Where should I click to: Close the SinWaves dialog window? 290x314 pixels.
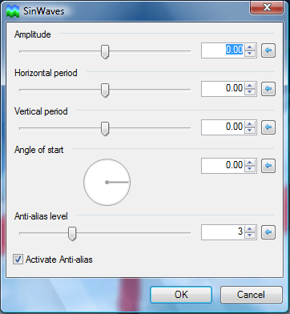(267, 7)
